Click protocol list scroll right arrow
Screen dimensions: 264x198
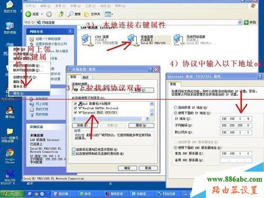[x=147, y=119]
